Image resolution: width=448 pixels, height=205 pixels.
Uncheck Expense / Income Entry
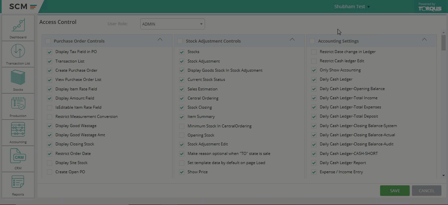pyautogui.click(x=314, y=172)
